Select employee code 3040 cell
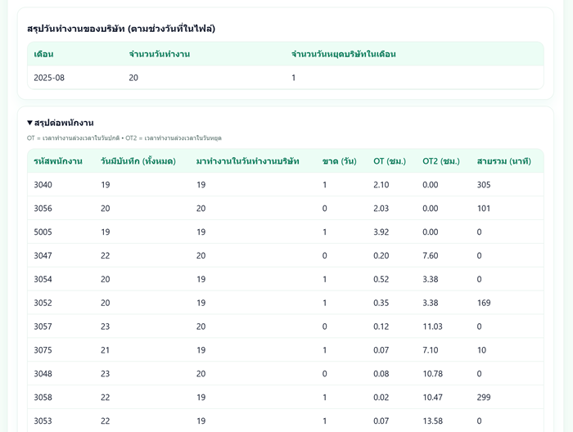This screenshot has width=573, height=432. [x=43, y=185]
